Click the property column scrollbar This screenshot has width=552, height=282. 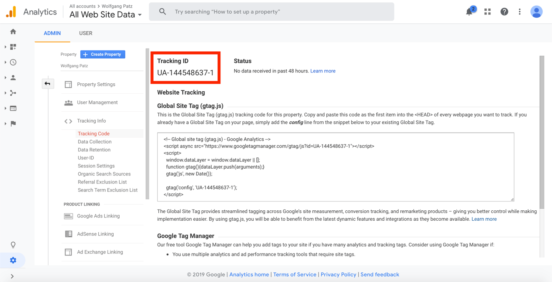(147, 124)
